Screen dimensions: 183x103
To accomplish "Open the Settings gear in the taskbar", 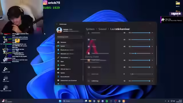I will 119,101.
